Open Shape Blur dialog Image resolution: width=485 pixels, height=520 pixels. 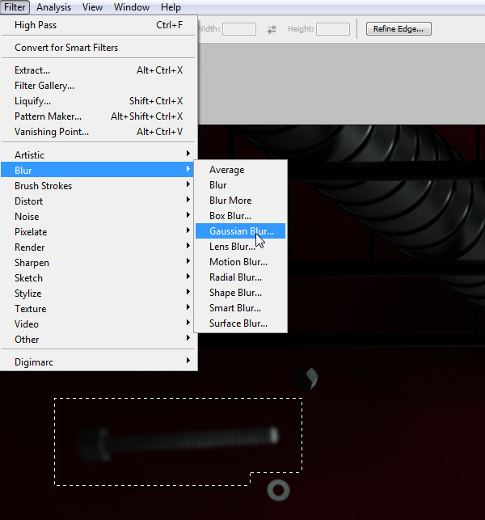(240, 293)
